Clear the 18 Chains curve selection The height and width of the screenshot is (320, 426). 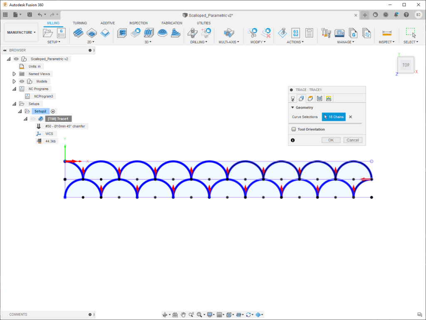click(x=350, y=117)
